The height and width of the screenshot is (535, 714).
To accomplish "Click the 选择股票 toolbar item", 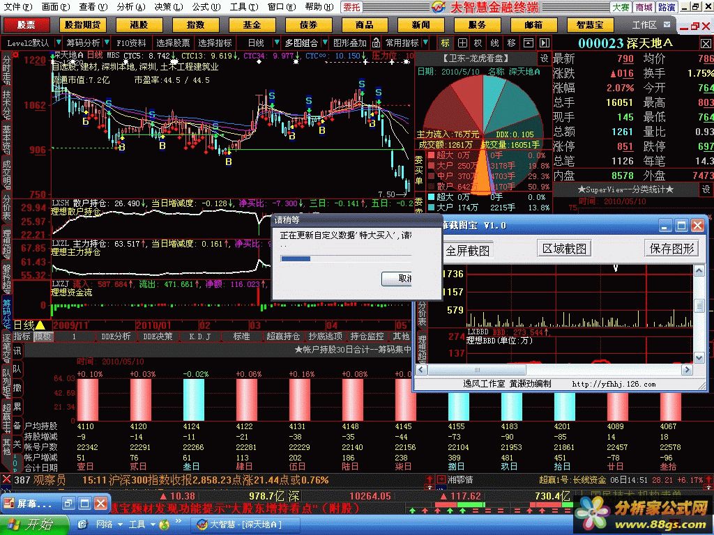I will pyautogui.click(x=173, y=42).
